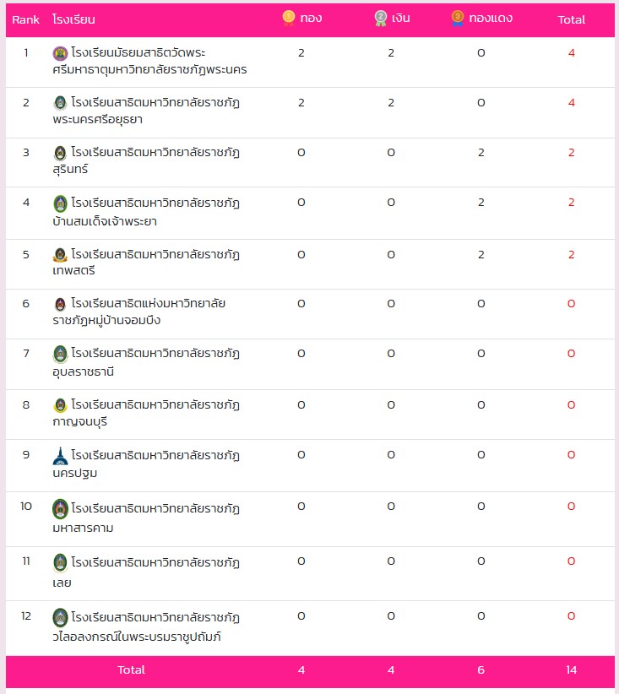Click rank number 10

26,507
